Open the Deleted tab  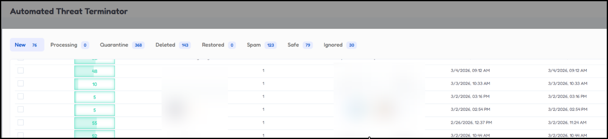(166, 45)
